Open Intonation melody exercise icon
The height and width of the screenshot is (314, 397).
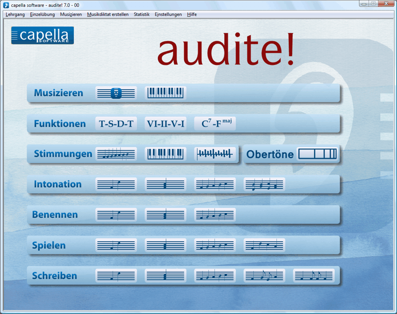tap(215, 185)
